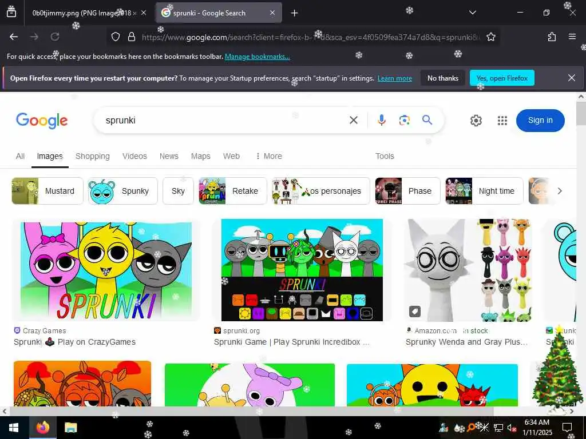The height and width of the screenshot is (439, 586).
Task: Open the sprunki.org game image result
Action: (x=302, y=270)
